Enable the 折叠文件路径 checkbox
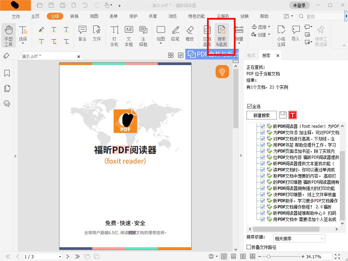 pos(248,247)
